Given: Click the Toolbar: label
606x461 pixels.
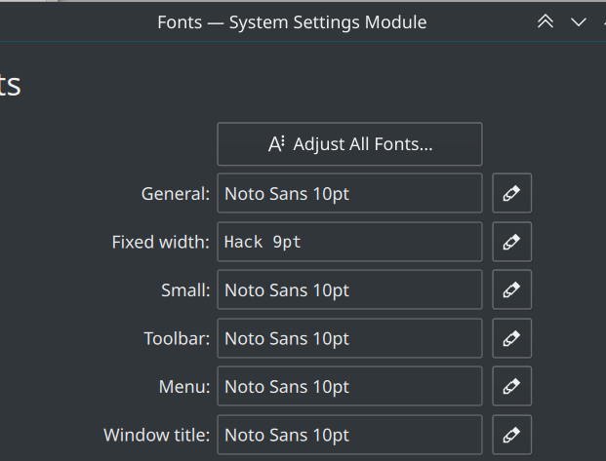Looking at the screenshot, I should tap(177, 338).
